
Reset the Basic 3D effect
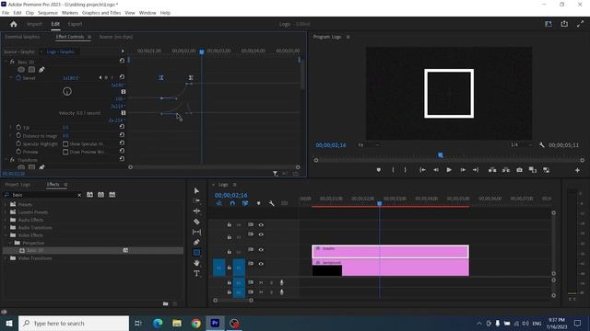point(122,61)
